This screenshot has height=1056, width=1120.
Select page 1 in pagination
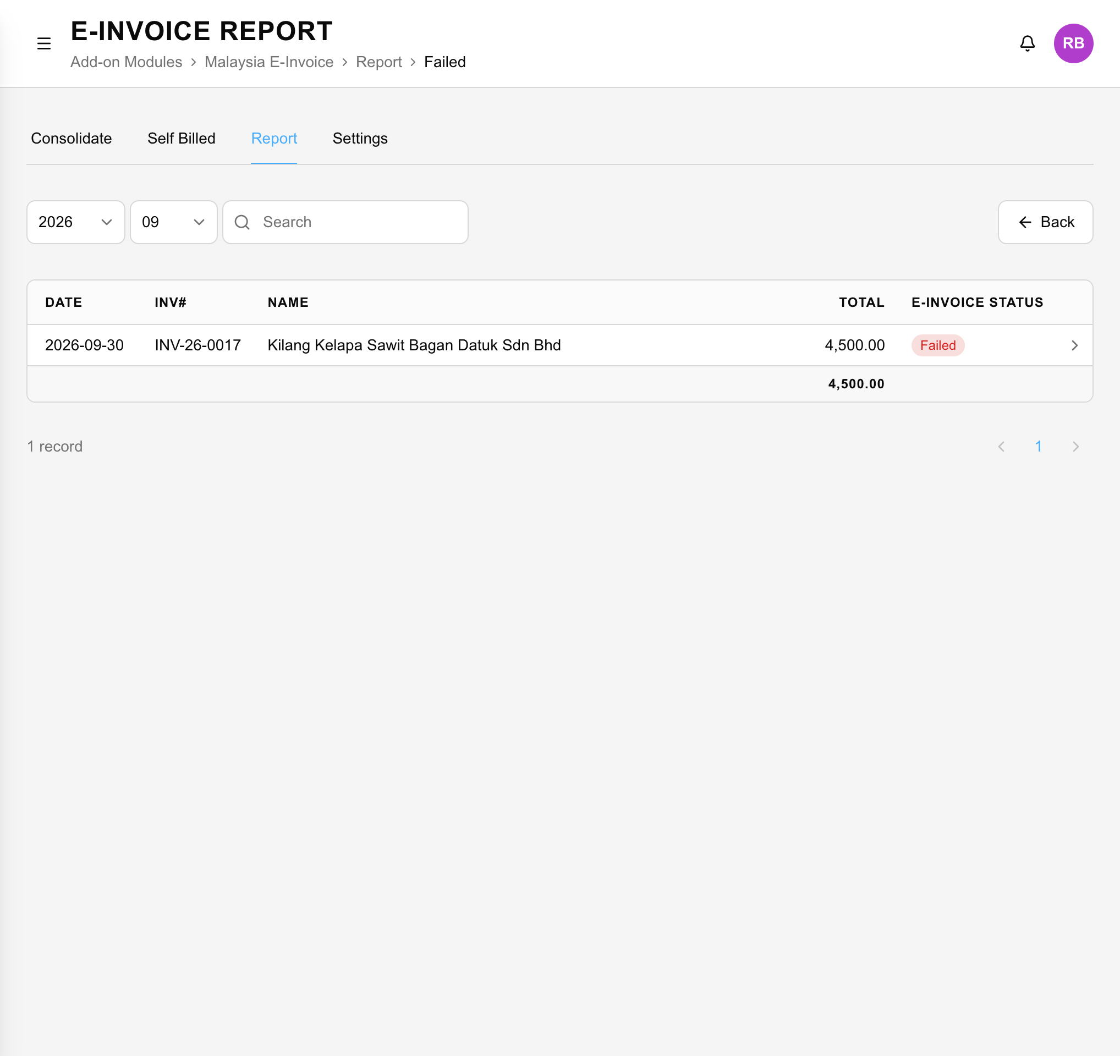point(1038,447)
